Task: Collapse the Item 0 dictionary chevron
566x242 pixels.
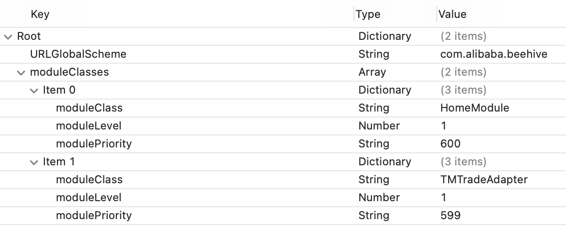Action: point(34,90)
